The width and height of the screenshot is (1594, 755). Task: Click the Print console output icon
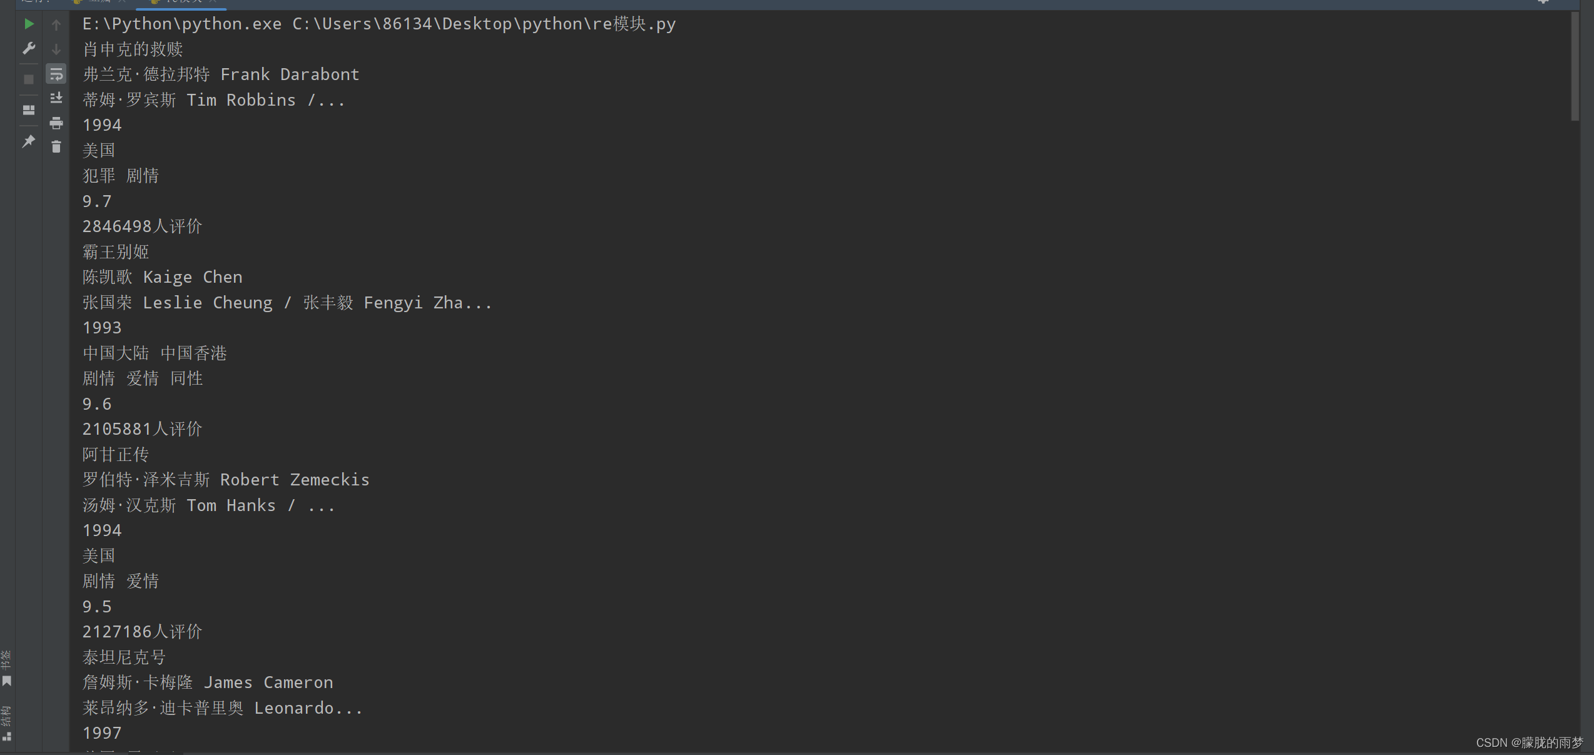(56, 123)
